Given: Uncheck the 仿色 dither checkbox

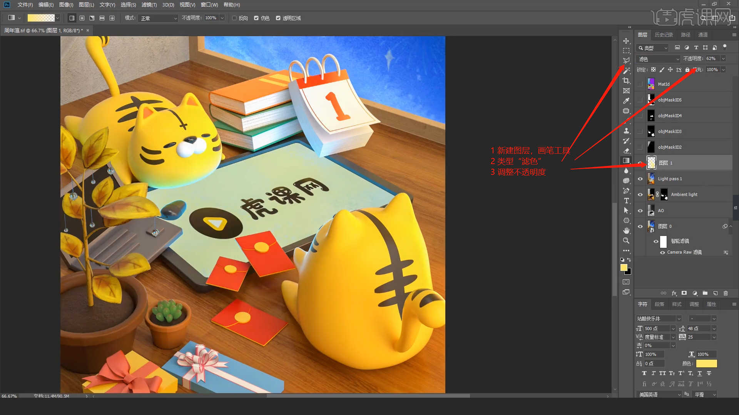Looking at the screenshot, I should pyautogui.click(x=256, y=18).
